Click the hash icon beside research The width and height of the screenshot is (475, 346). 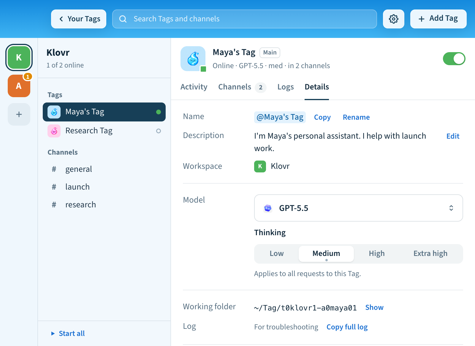pyautogui.click(x=54, y=205)
